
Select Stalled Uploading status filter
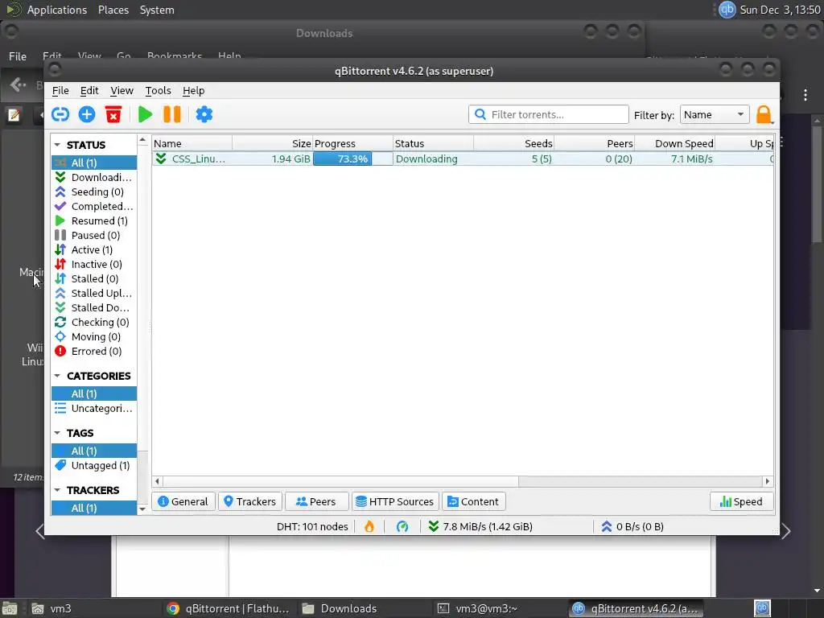94,293
